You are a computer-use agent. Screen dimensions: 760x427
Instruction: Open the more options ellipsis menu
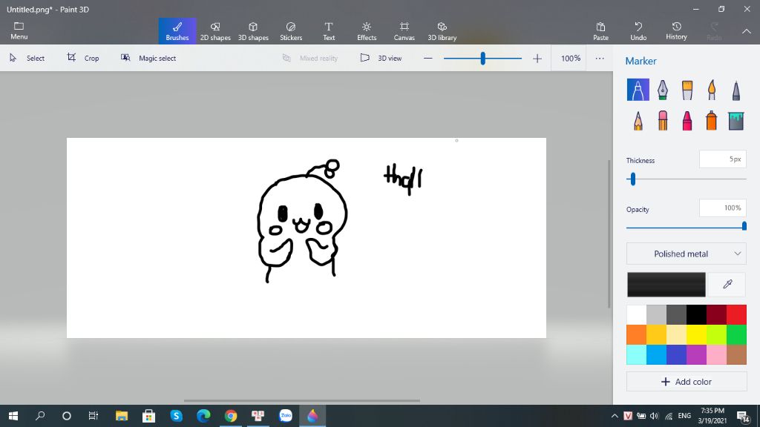coord(600,58)
